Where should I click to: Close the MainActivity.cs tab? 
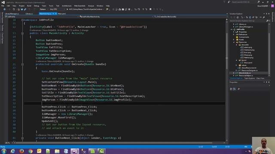pos(56,14)
